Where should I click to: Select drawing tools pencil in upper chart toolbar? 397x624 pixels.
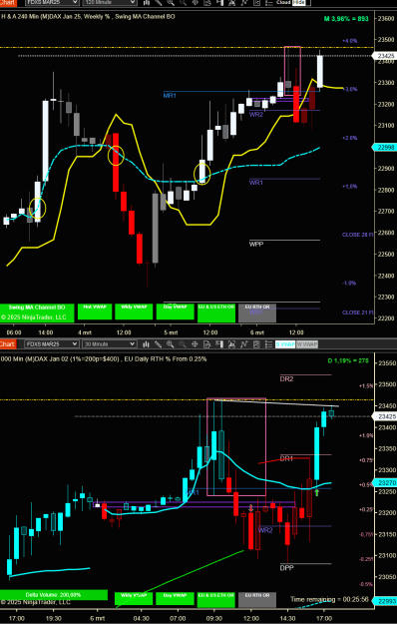tap(159, 2)
